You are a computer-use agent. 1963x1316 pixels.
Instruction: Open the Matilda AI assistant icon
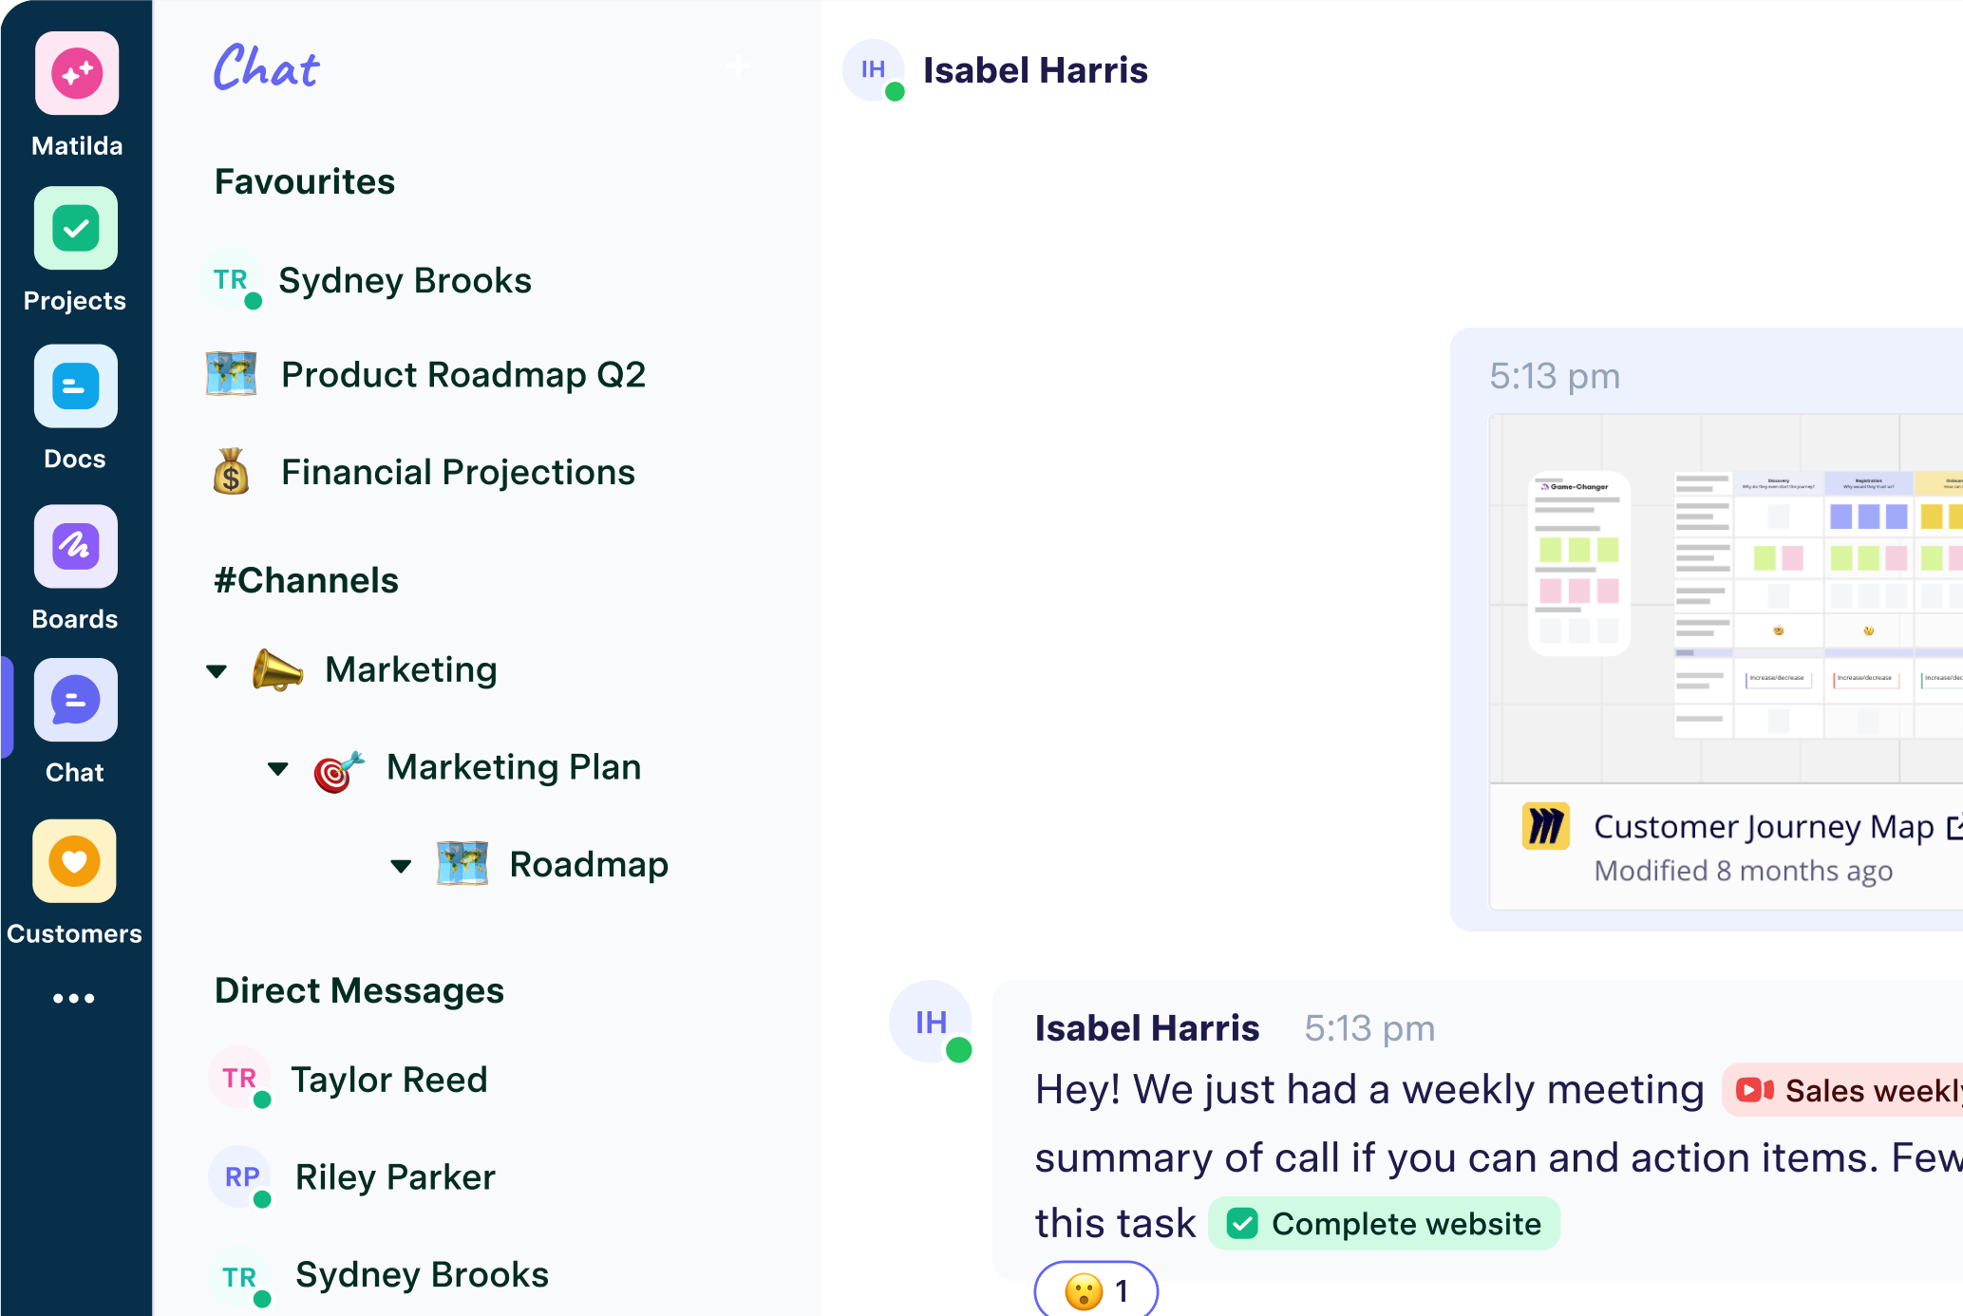tap(77, 74)
